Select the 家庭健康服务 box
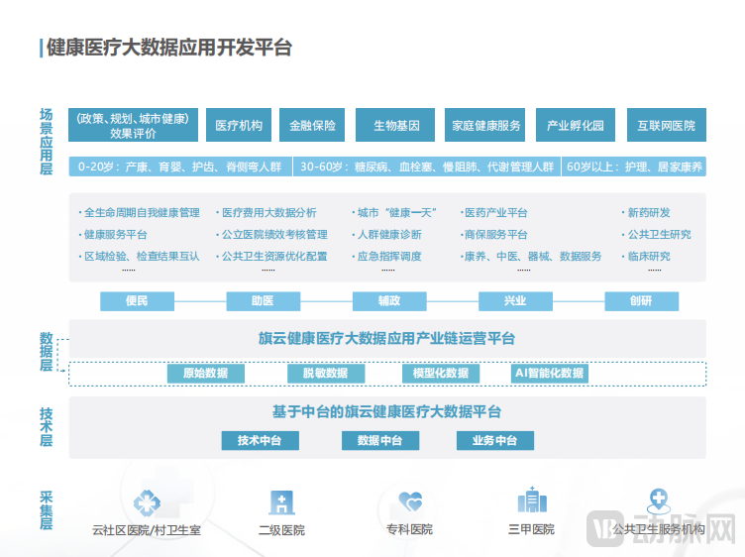The image size is (745, 557). 485,125
